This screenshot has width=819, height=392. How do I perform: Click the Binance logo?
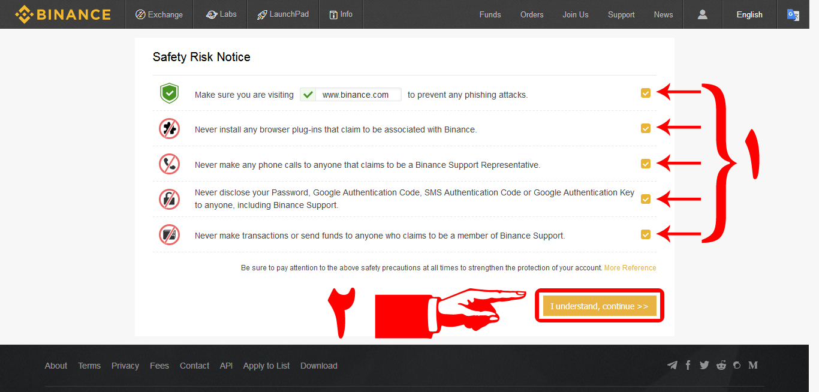pyautogui.click(x=63, y=14)
